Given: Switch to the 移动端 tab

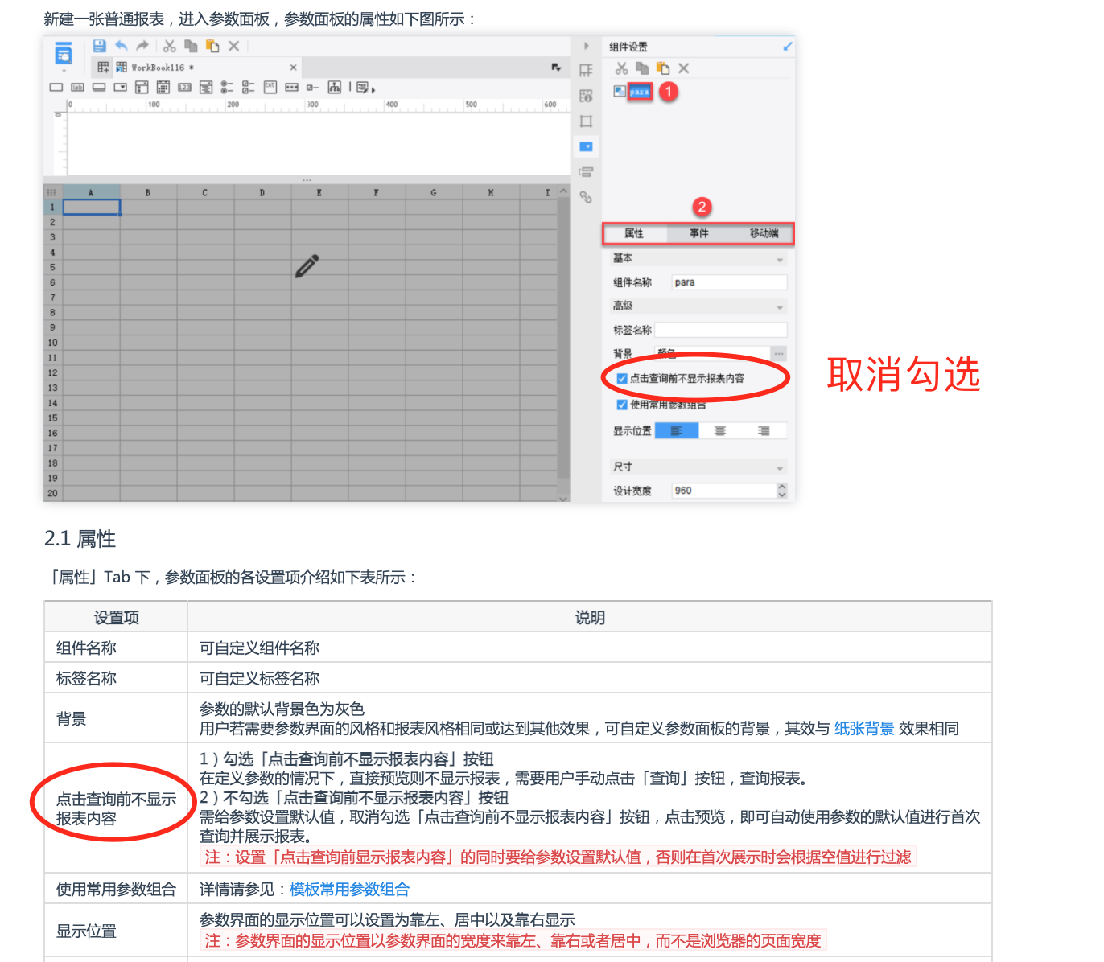Looking at the screenshot, I should [764, 233].
